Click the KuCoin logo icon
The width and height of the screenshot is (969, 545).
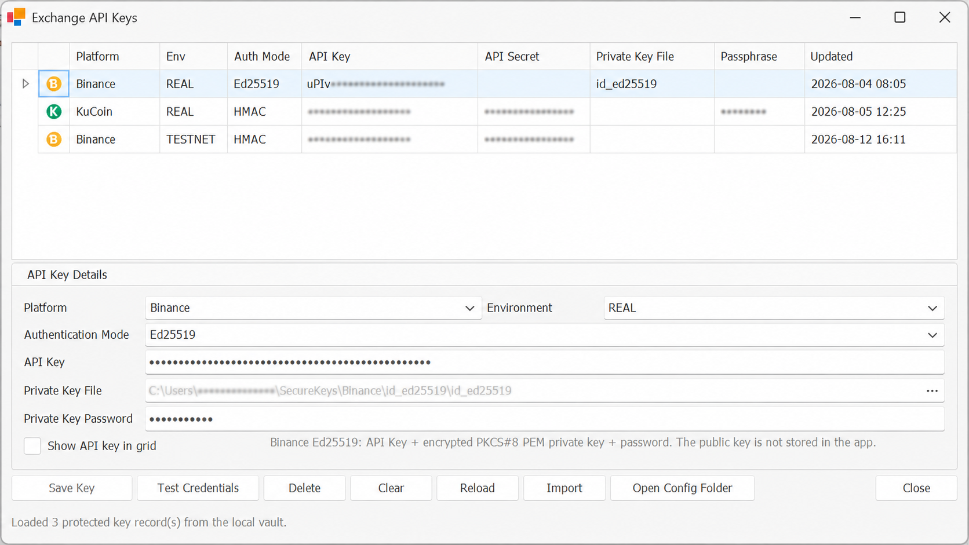pyautogui.click(x=54, y=112)
